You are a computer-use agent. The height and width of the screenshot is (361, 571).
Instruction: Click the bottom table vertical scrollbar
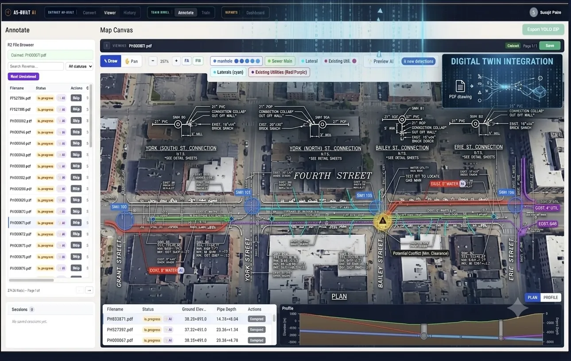(x=274, y=318)
